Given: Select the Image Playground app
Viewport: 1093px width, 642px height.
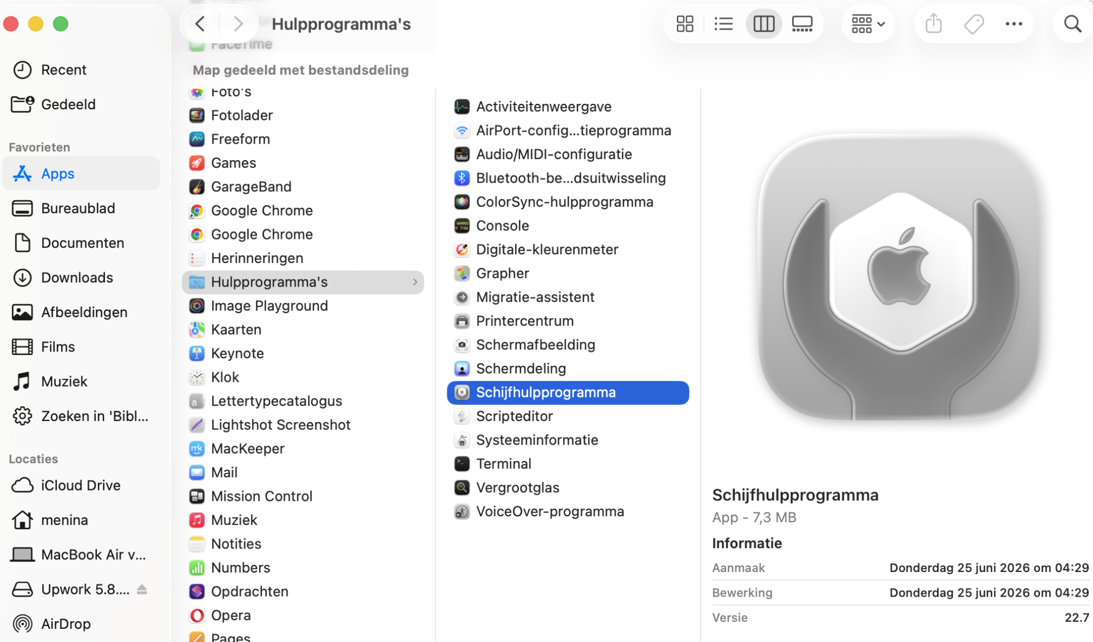Looking at the screenshot, I should click(303, 305).
